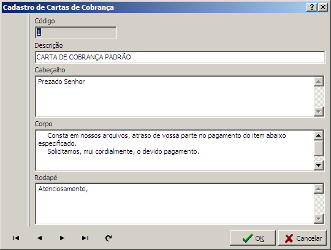The width and height of the screenshot is (331, 250).
Task: Click inside the Corpo text area
Action: point(174,150)
